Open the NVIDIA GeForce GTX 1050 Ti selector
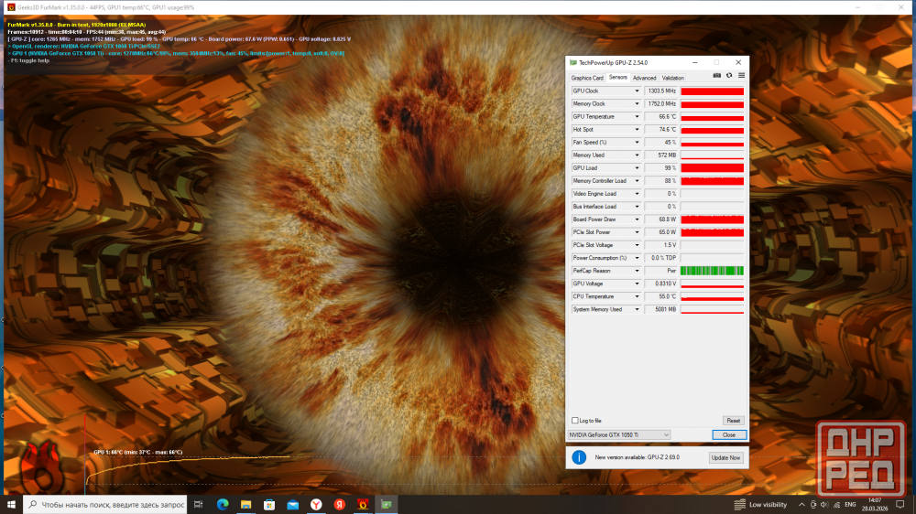The height and width of the screenshot is (514, 916). (618, 434)
